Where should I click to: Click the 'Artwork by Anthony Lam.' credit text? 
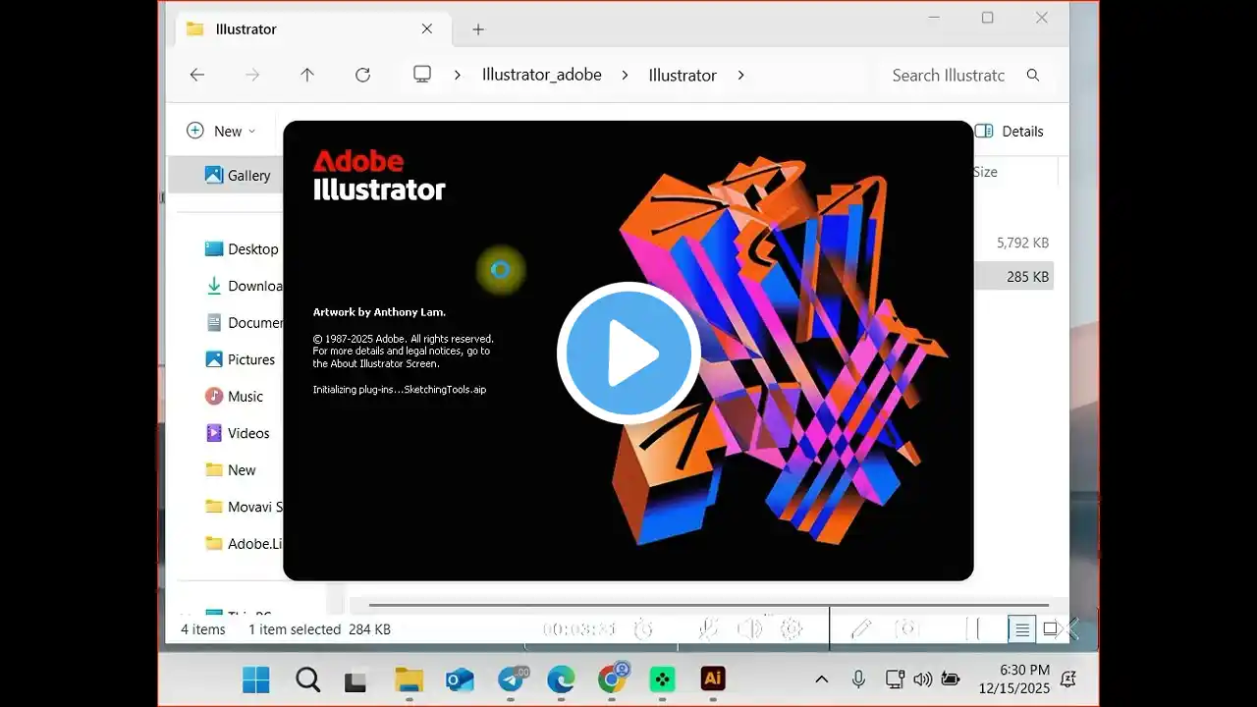point(379,312)
